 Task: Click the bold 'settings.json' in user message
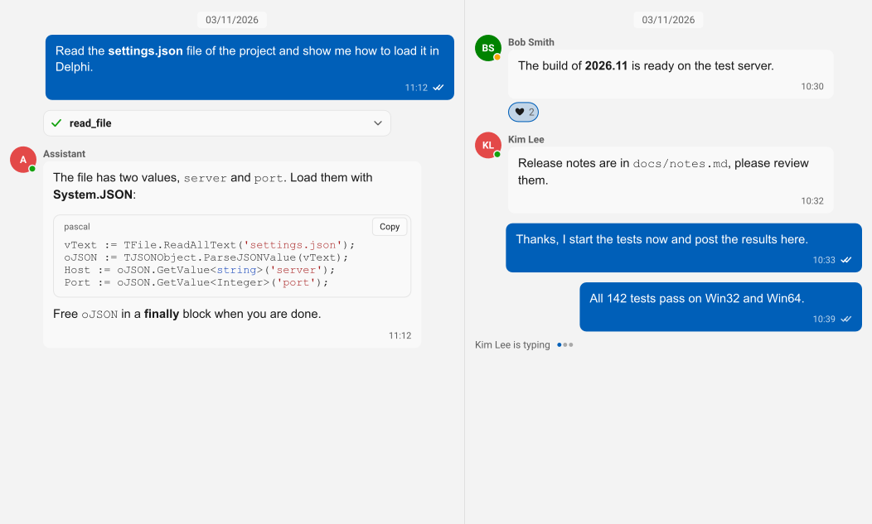tap(145, 50)
